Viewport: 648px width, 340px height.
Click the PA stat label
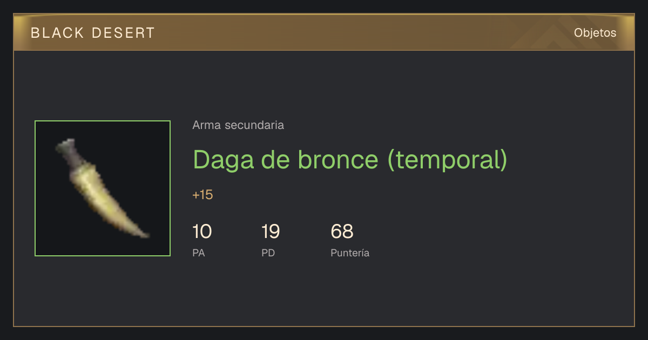(x=198, y=253)
